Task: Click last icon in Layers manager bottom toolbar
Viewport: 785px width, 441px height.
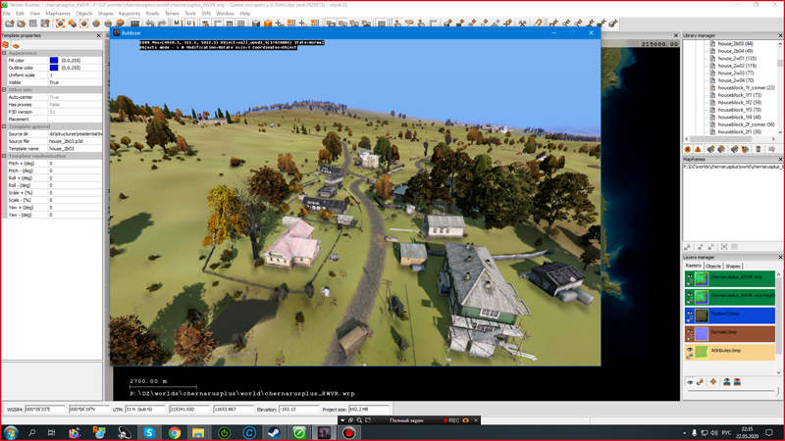Action: pyautogui.click(x=737, y=382)
